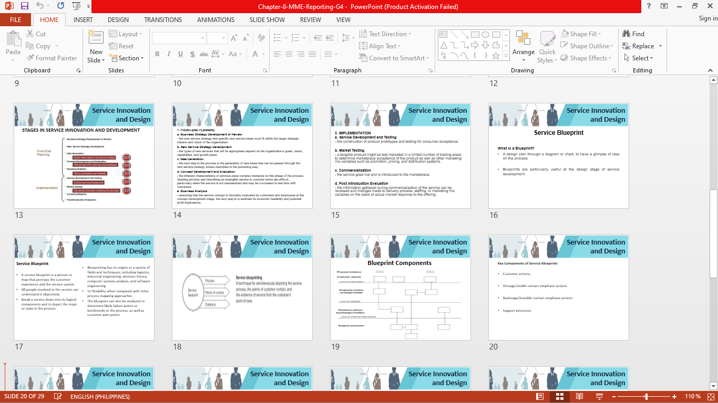Toggle Bold formatting
The height and width of the screenshot is (403, 718).
(157, 54)
